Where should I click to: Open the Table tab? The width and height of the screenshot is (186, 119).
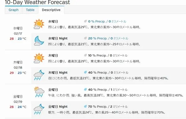coord(30,10)
